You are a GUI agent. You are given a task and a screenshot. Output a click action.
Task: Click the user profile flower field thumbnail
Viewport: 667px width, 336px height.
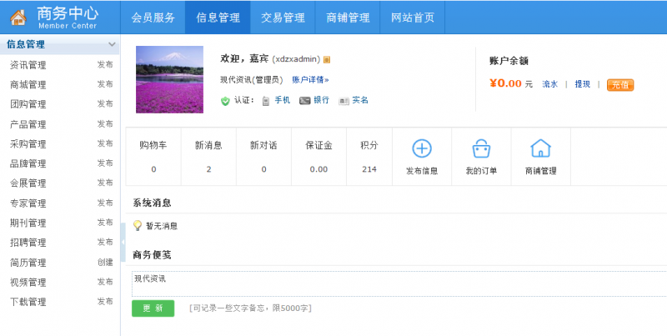169,79
